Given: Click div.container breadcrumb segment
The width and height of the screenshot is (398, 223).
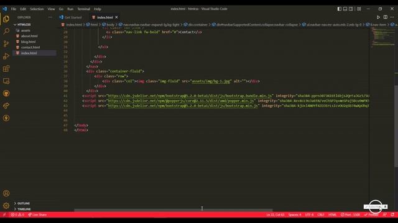Looking at the screenshot, I should click(x=198, y=25).
